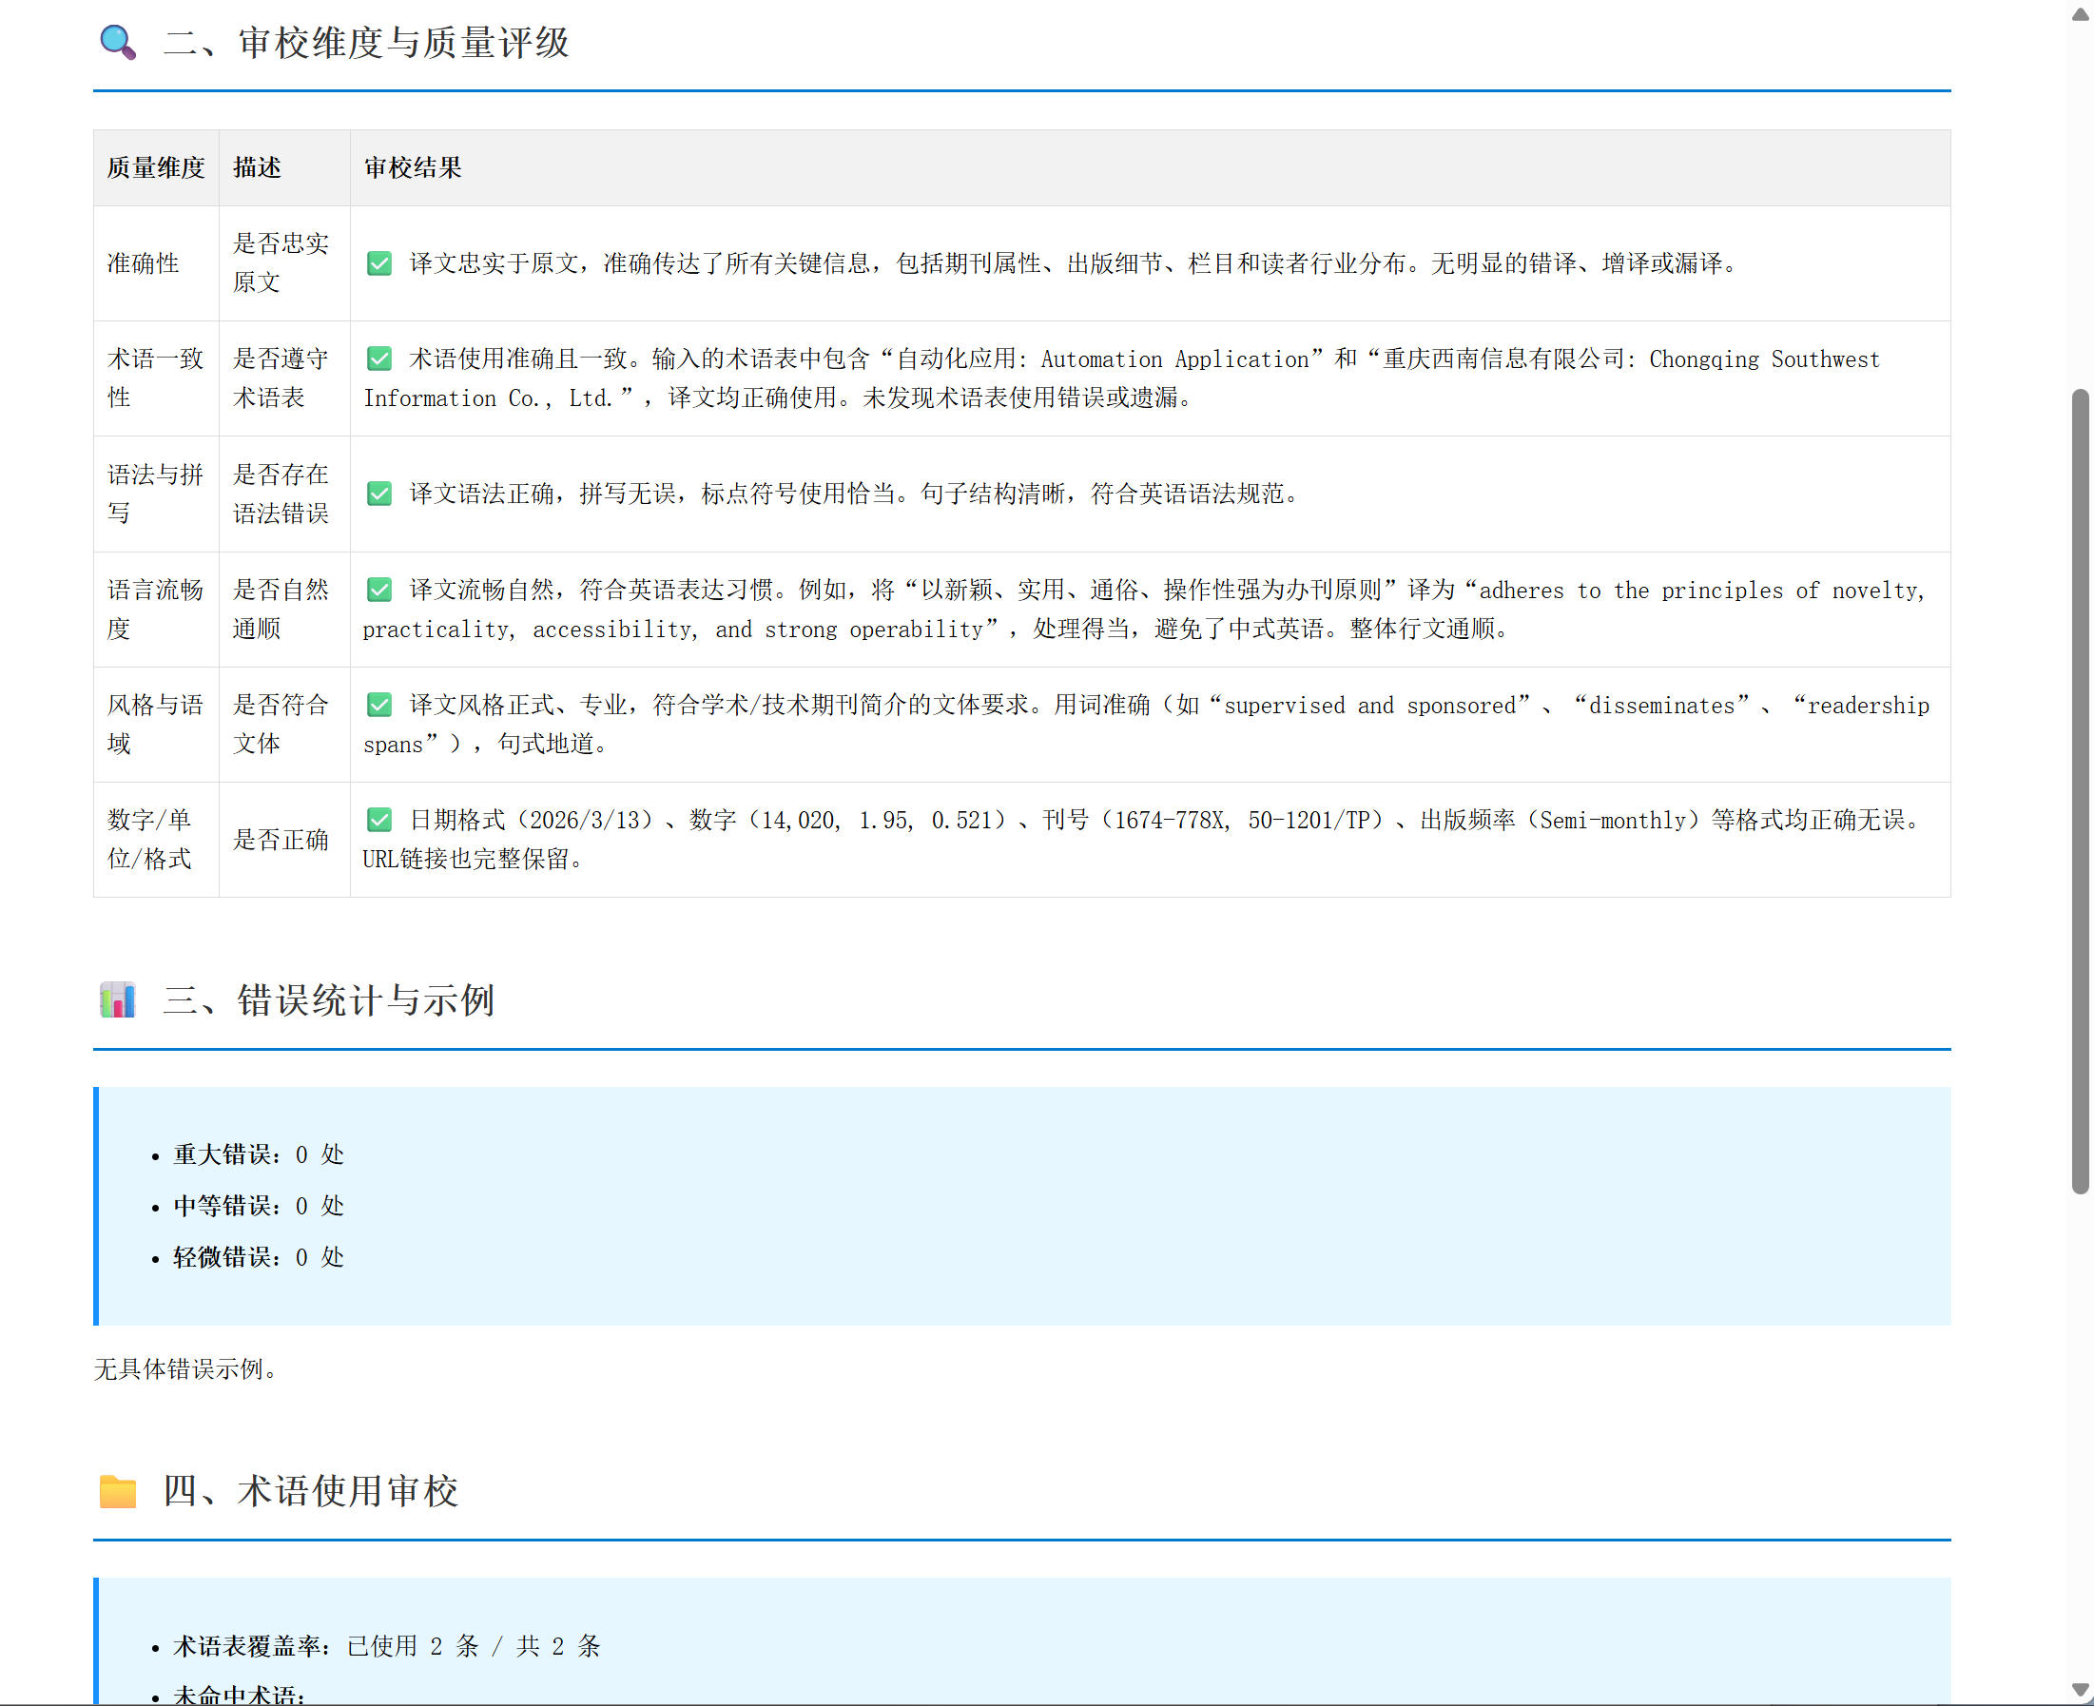Click the green check mark in the 语言流畅度 row
This screenshot has height=1706, width=2094.
point(379,590)
